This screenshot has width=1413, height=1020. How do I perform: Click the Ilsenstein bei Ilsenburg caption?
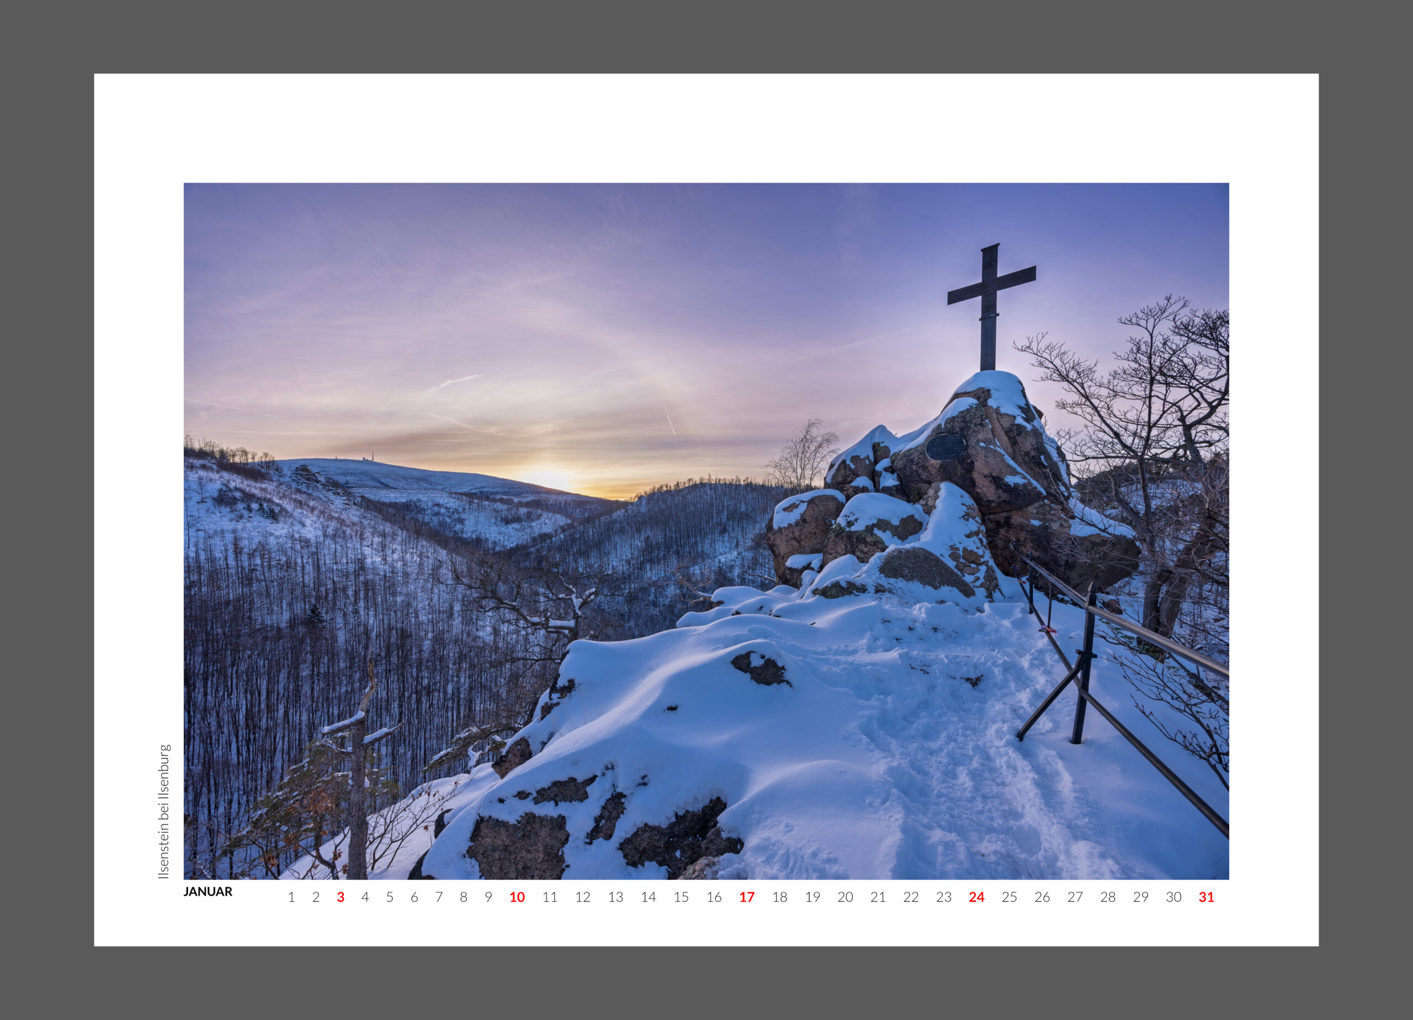tap(164, 811)
